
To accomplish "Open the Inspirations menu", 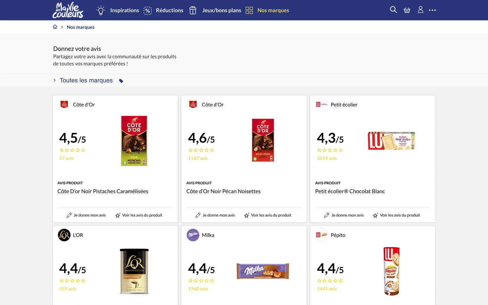I will (x=124, y=11).
